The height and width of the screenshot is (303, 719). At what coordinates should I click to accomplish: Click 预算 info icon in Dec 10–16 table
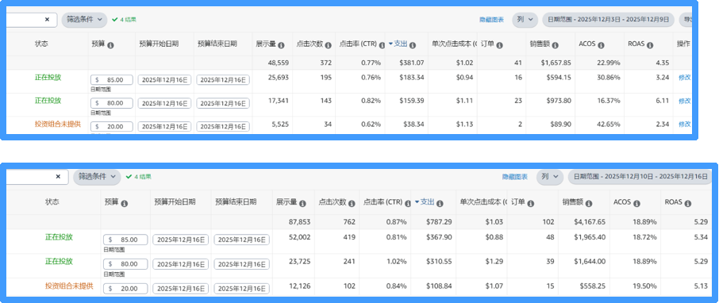tap(125, 203)
